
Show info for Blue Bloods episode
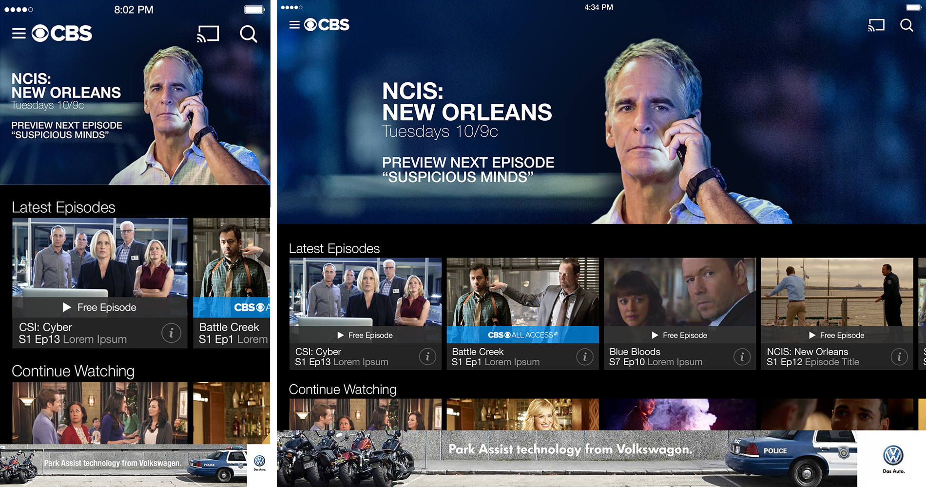click(x=742, y=357)
